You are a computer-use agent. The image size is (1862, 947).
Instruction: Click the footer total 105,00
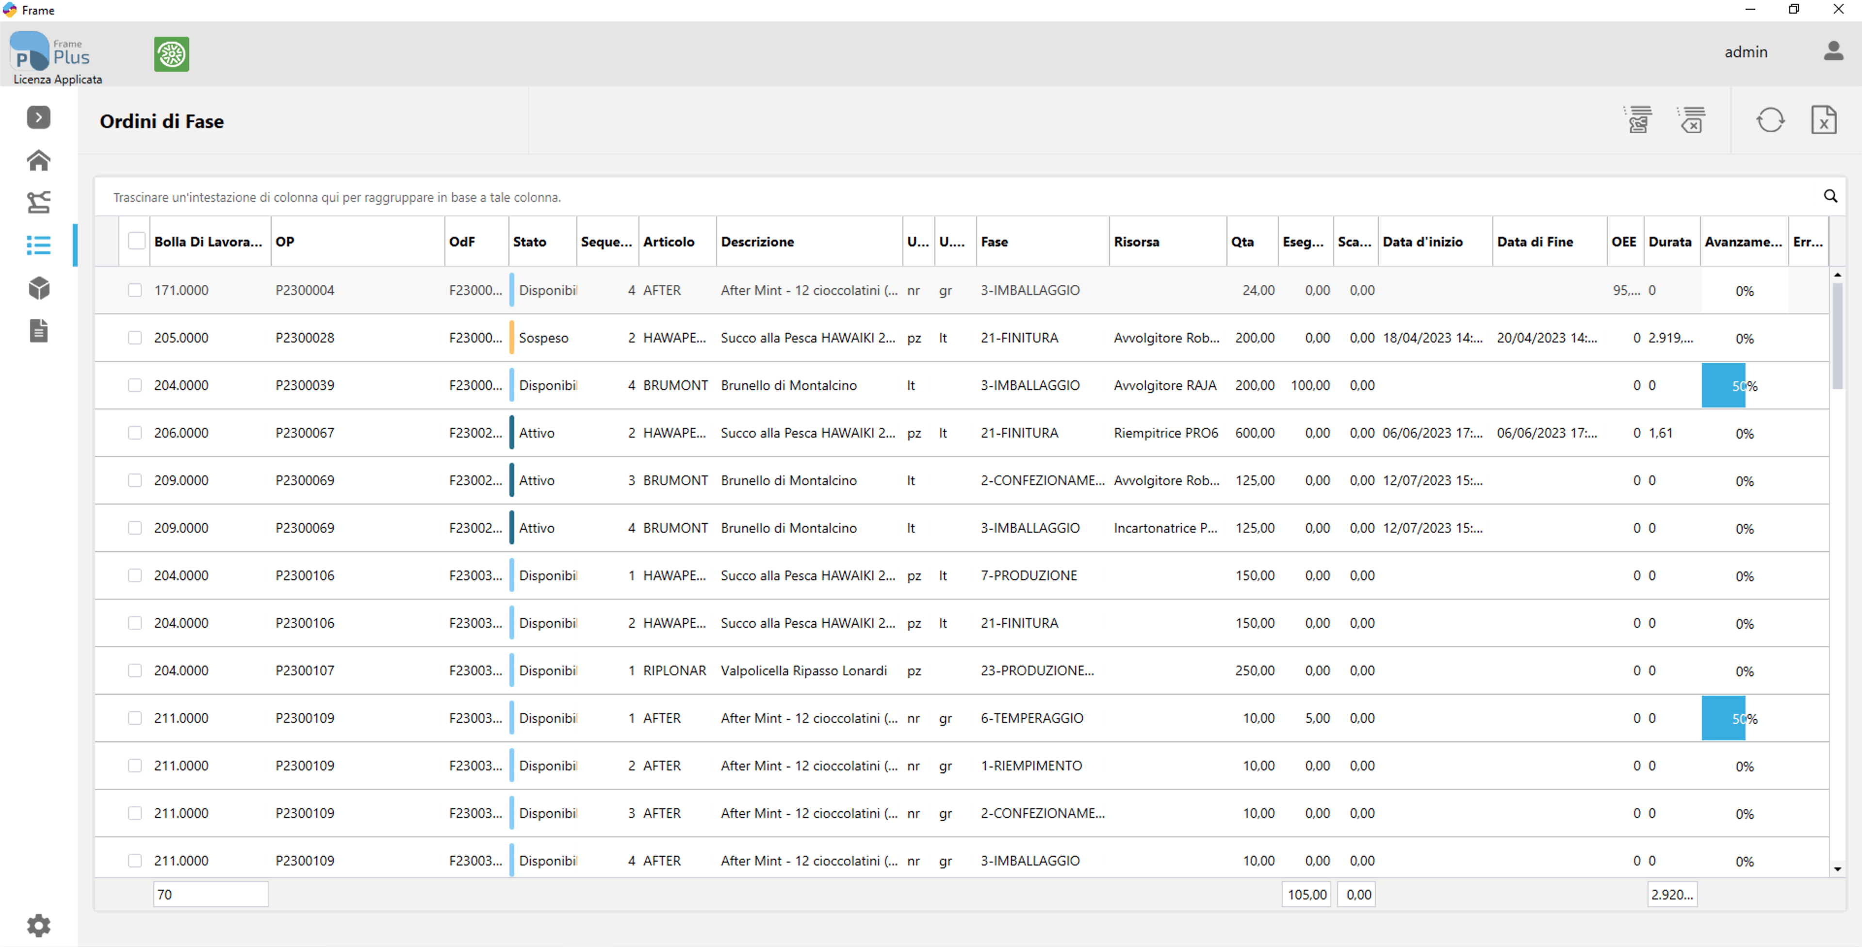coord(1306,894)
